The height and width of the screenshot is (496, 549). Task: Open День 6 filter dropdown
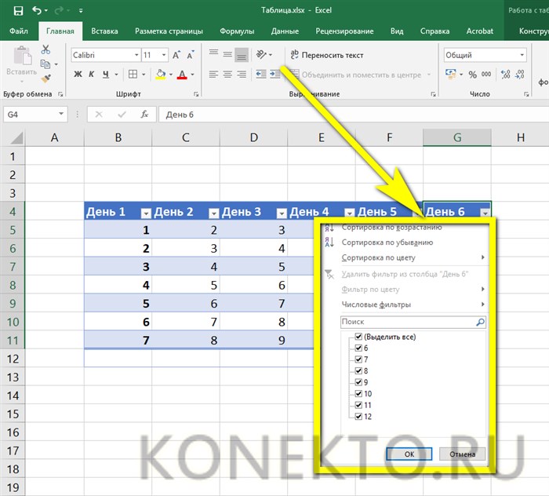point(485,213)
